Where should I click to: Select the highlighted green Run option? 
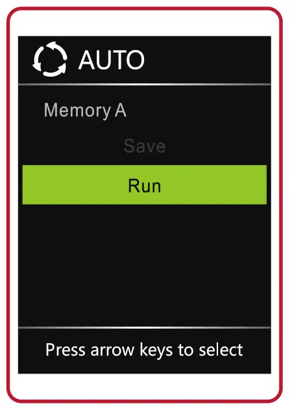pyautogui.click(x=145, y=185)
